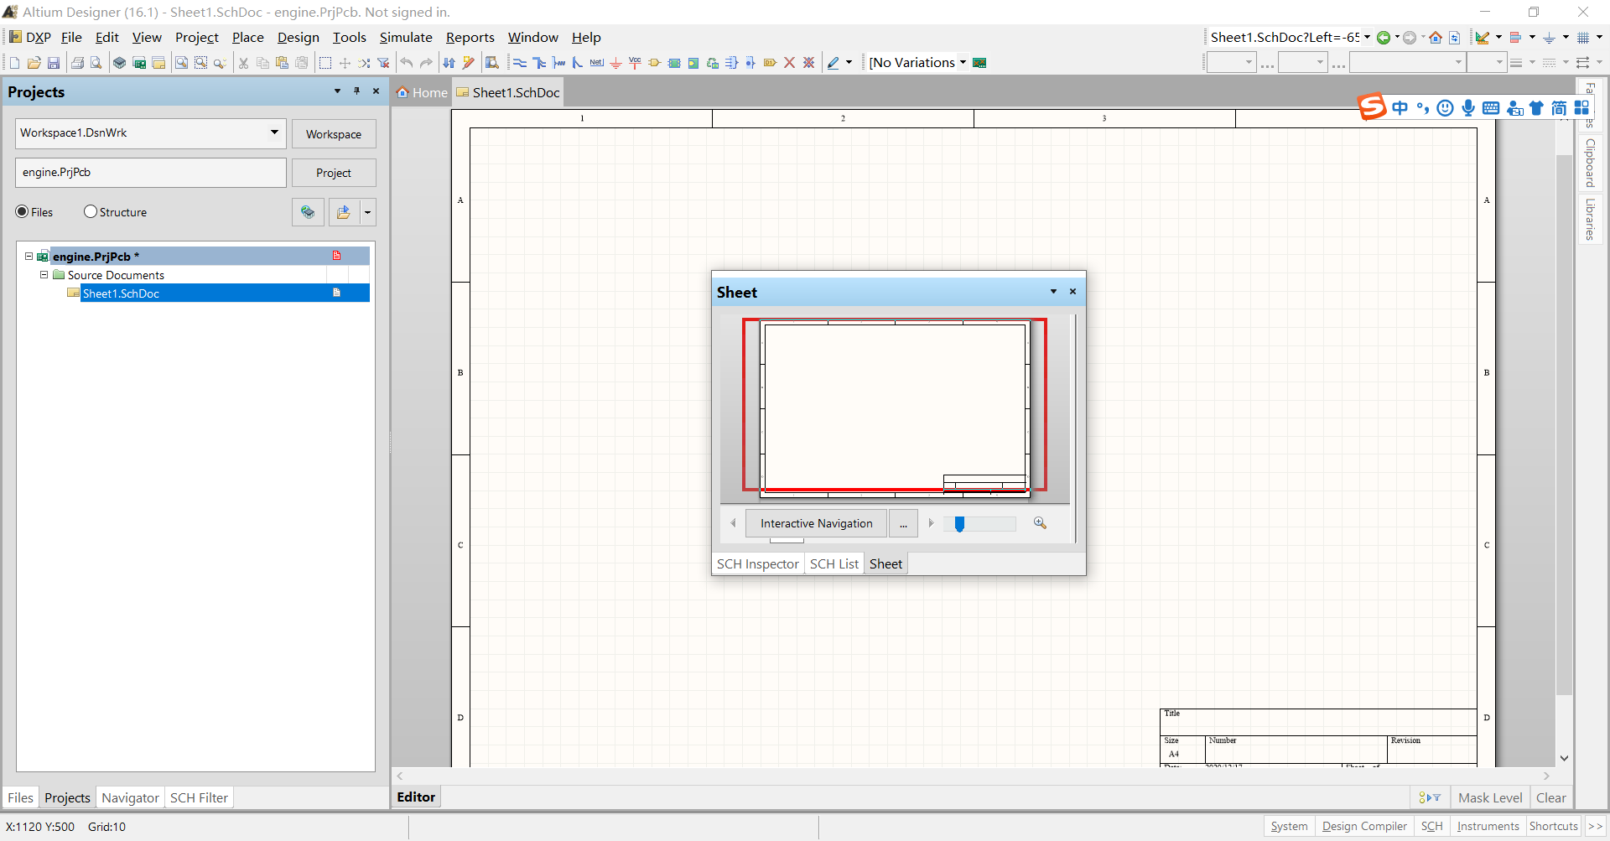Open the Reports menu

470,38
